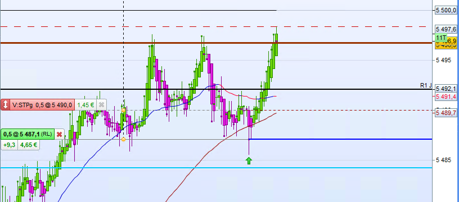Screen dimensions: 459x202
Task: Select the V:STPg 0,5 @ 5 490,0 order label
Action: 42,105
